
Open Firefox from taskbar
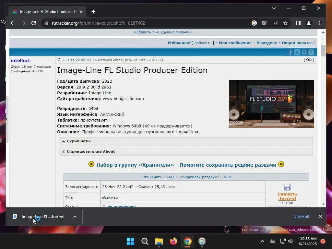pos(173,241)
